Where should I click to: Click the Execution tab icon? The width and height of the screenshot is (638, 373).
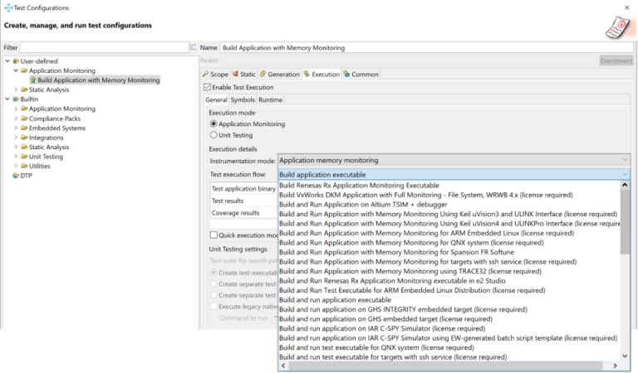tap(307, 74)
